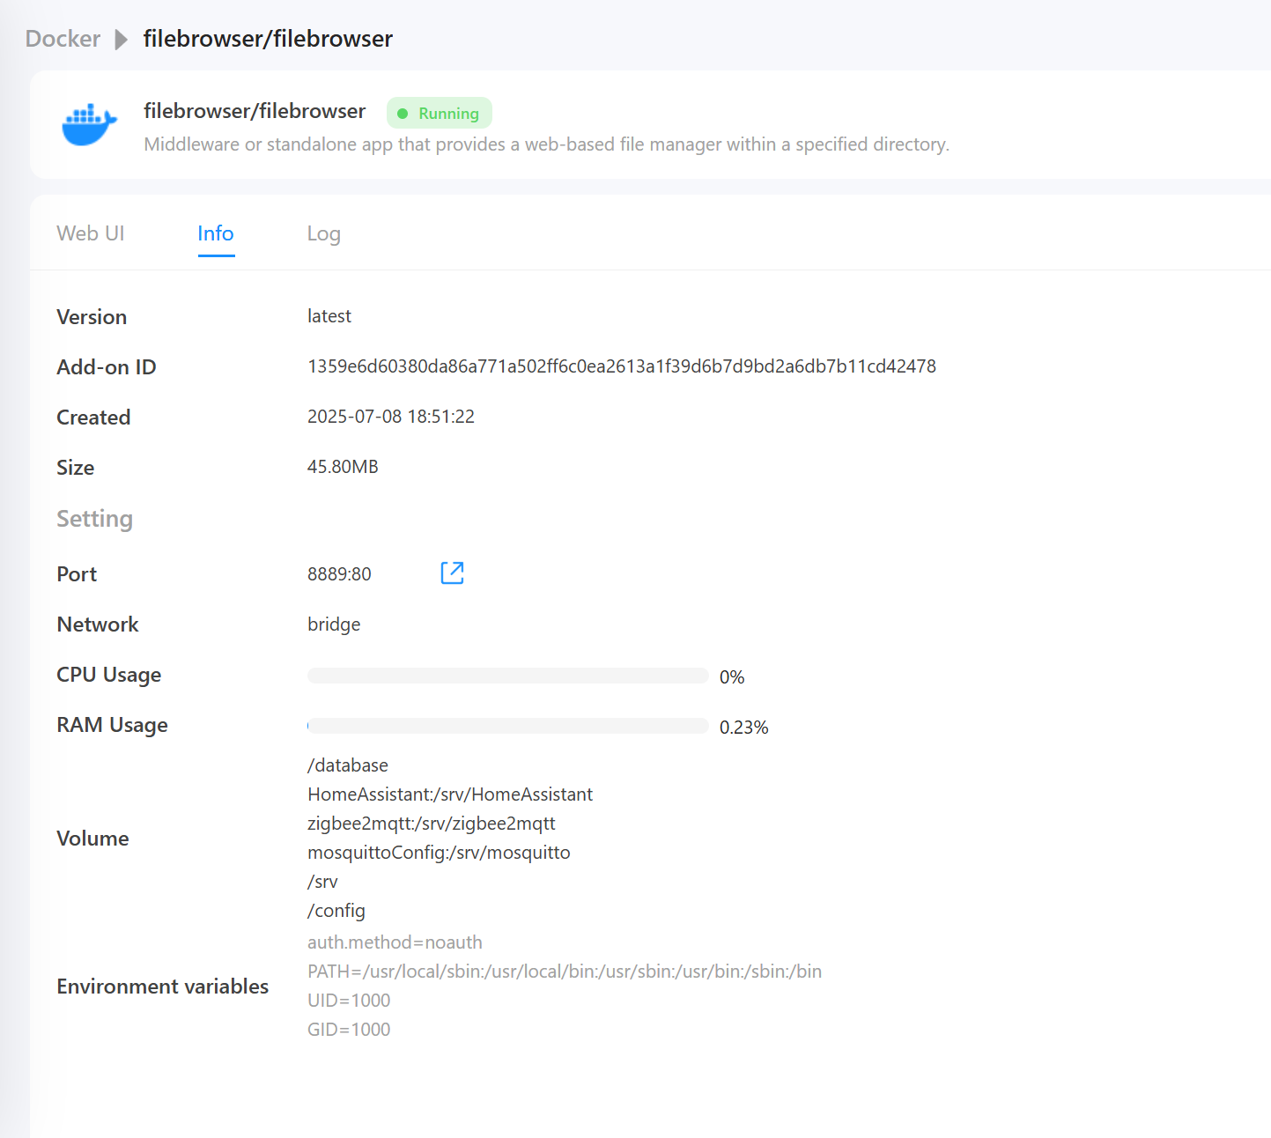Click the filebrowser/filebrowser container title

[x=255, y=111]
